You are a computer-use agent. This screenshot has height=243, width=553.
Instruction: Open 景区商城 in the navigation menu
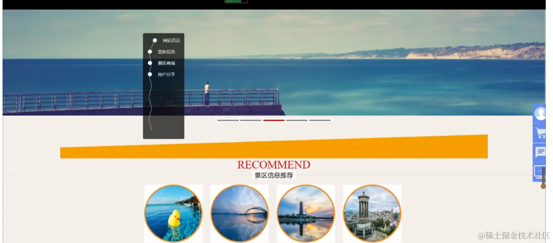pos(166,63)
